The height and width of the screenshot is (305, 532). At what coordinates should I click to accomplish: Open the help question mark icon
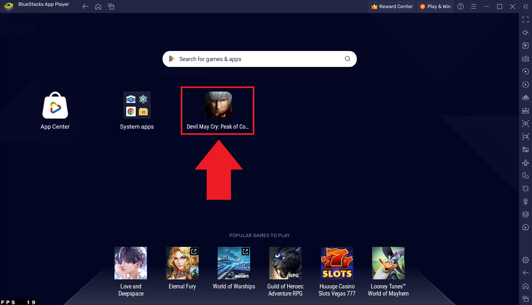pyautogui.click(x=460, y=6)
